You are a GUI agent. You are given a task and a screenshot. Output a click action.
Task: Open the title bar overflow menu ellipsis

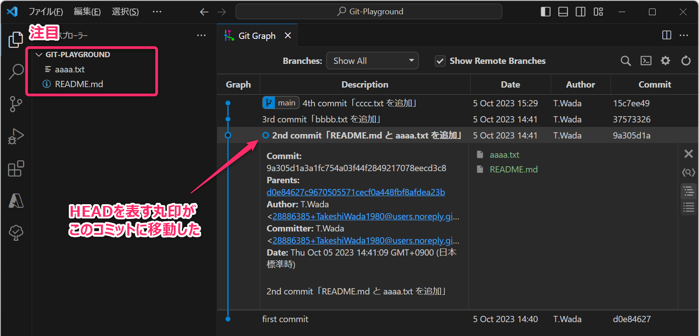[157, 12]
